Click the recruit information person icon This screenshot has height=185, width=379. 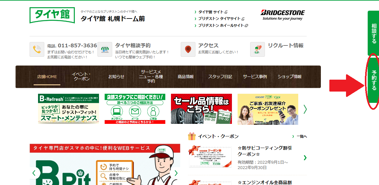[x=258, y=49]
